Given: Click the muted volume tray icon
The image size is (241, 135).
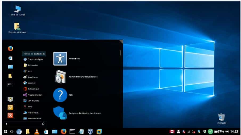Looking at the screenshot, I should [194, 132].
